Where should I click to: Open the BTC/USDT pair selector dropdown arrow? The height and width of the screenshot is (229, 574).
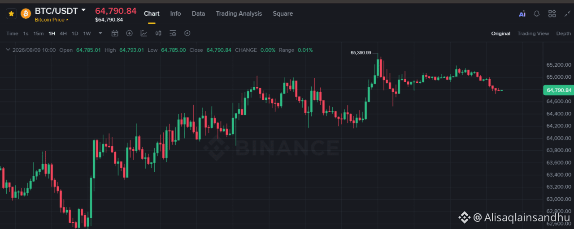[x=83, y=10]
